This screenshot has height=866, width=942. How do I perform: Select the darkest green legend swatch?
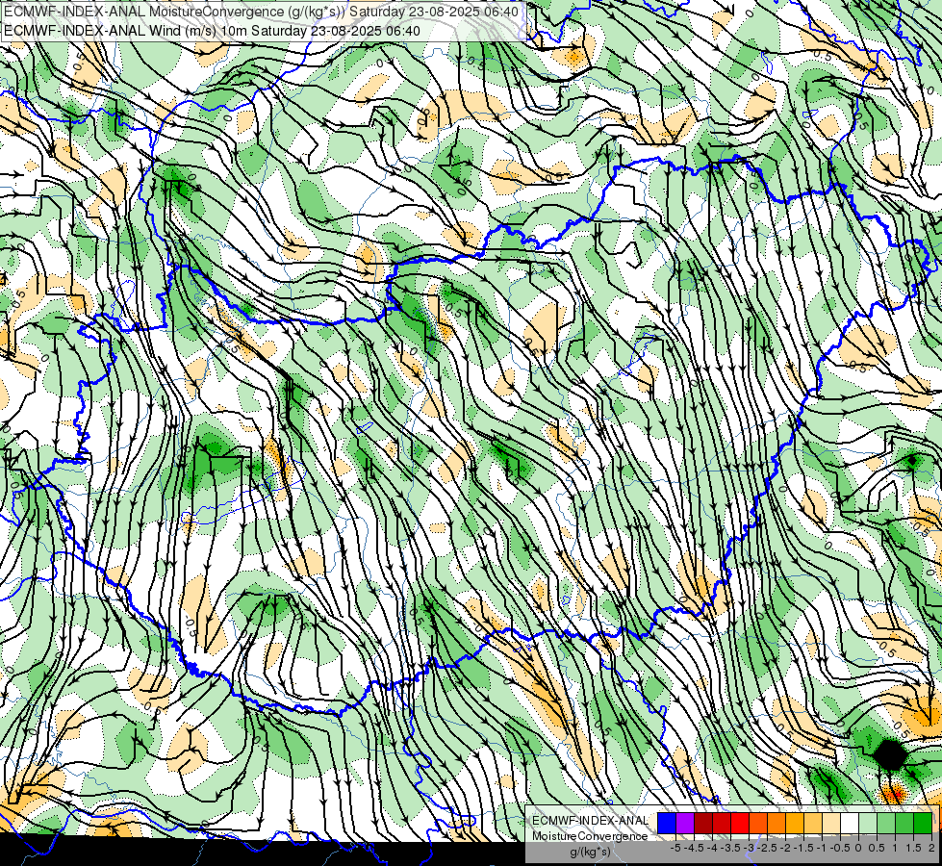pyautogui.click(x=923, y=823)
